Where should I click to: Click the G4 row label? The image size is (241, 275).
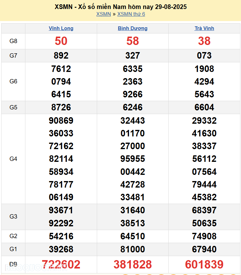point(13,159)
